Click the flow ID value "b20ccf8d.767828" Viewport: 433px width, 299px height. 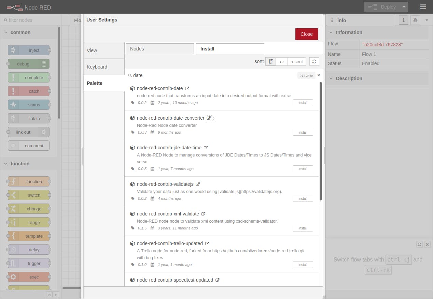[382, 45]
